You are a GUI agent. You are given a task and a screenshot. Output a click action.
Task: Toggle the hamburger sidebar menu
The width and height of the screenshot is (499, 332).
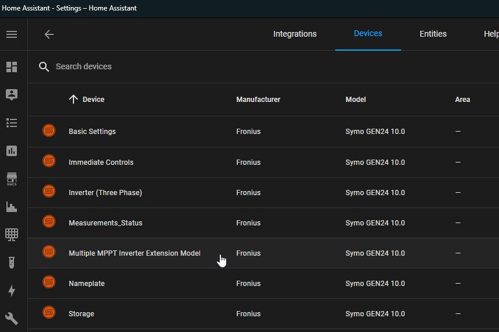tap(12, 34)
